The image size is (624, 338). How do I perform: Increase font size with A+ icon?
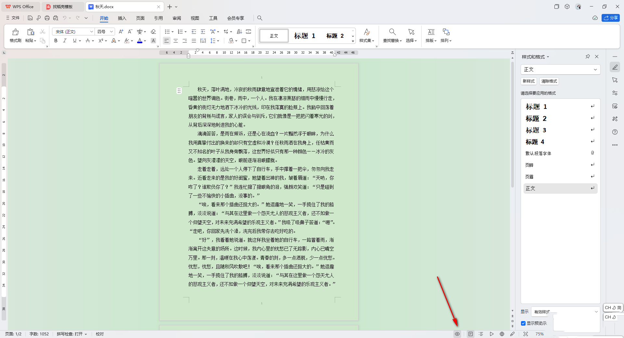[x=121, y=32]
